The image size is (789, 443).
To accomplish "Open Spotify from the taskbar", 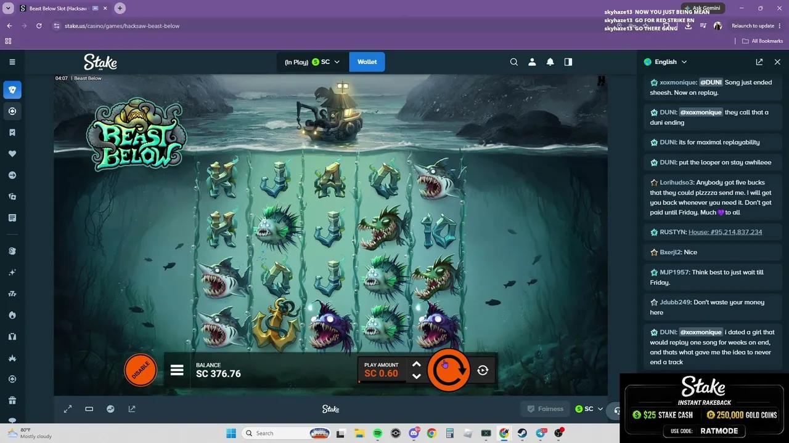I will pos(377,433).
